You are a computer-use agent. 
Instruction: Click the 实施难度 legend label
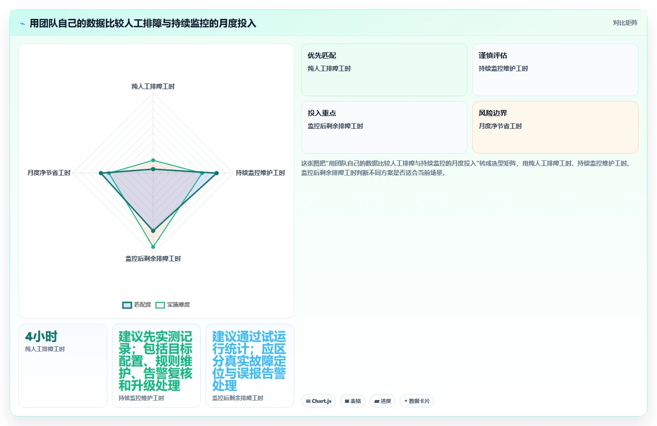tap(179, 305)
